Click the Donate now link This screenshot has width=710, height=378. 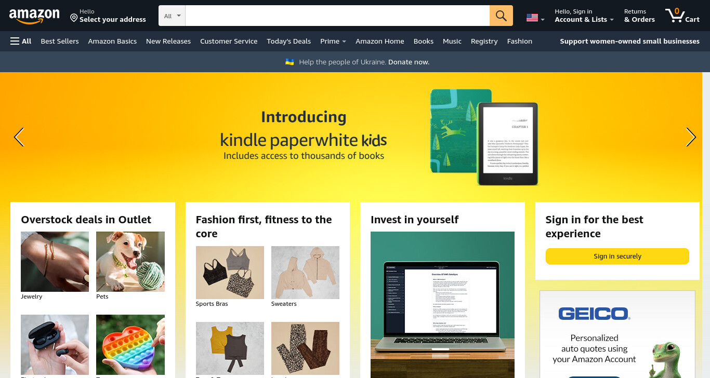coord(409,62)
